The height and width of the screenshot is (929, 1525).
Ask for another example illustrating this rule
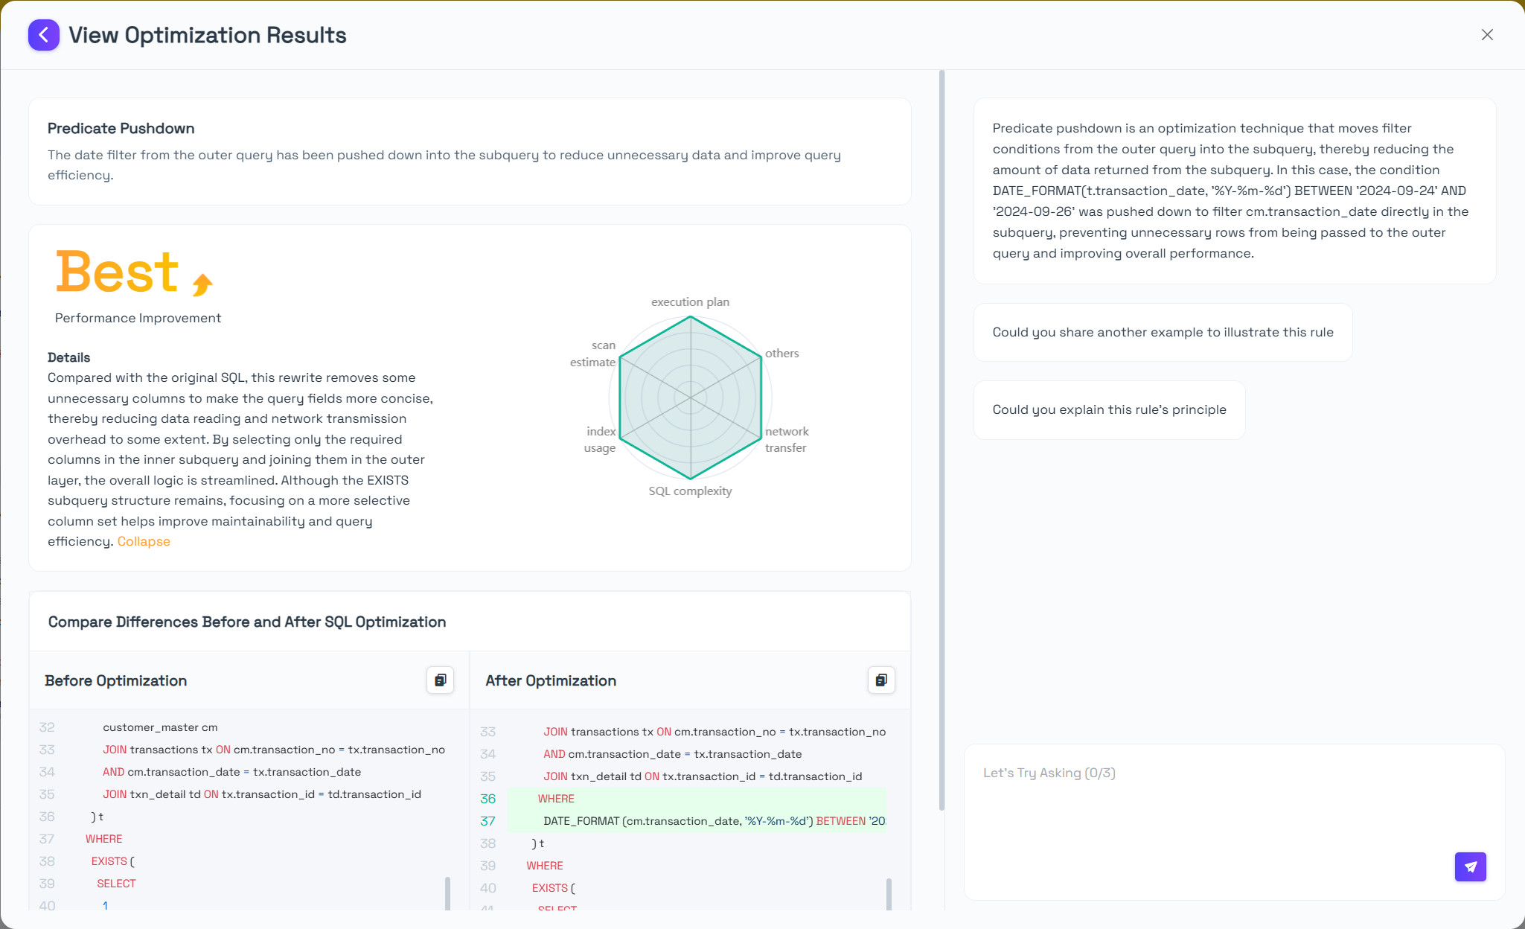[x=1163, y=333]
